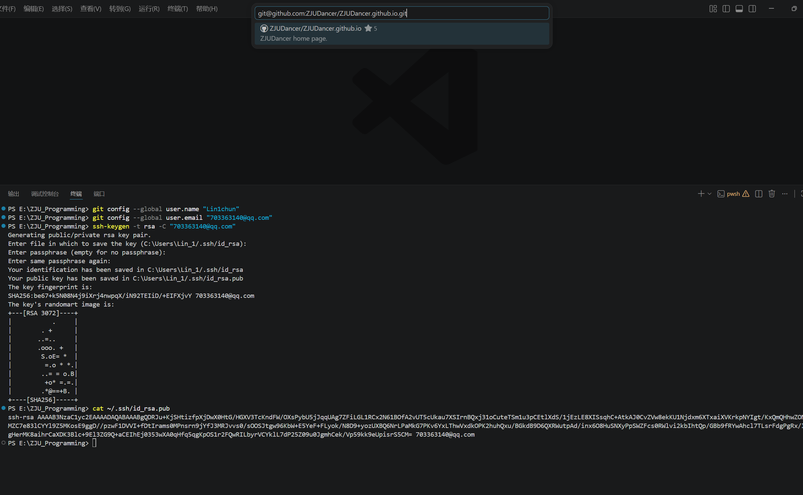The image size is (803, 495).
Task: Open terminal panel more actions menu
Action: pos(785,194)
